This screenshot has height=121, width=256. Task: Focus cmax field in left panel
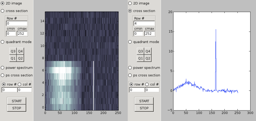coord(22,34)
